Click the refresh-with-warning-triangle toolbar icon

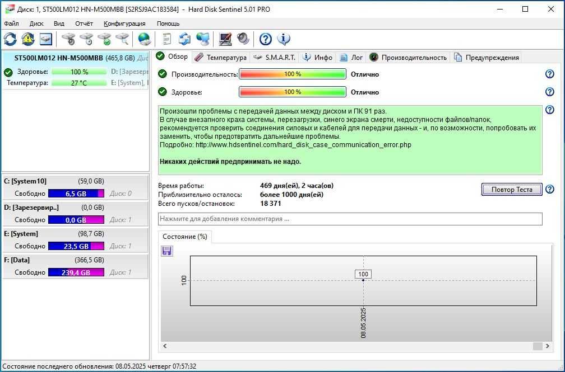[28, 39]
